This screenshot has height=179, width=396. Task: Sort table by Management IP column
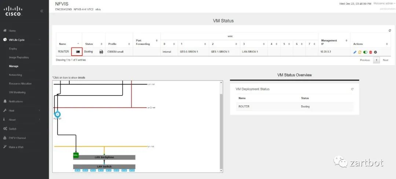pos(334,42)
